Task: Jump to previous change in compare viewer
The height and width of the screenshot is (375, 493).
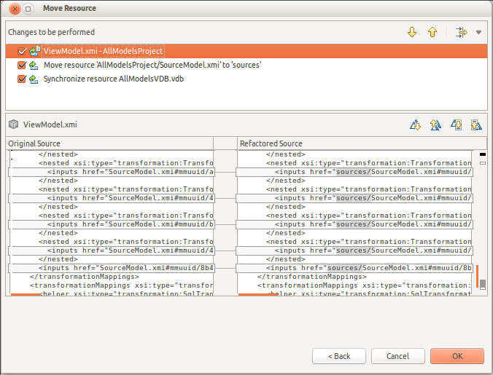Action: pos(475,125)
